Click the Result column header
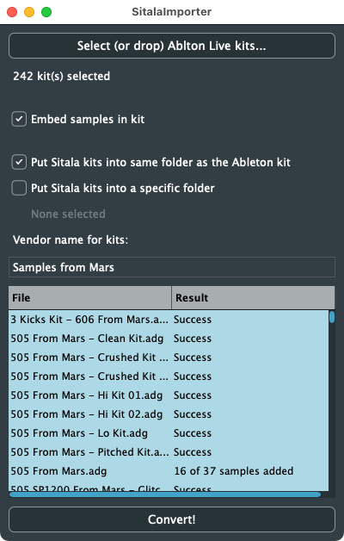This screenshot has height=541, width=344. click(253, 297)
